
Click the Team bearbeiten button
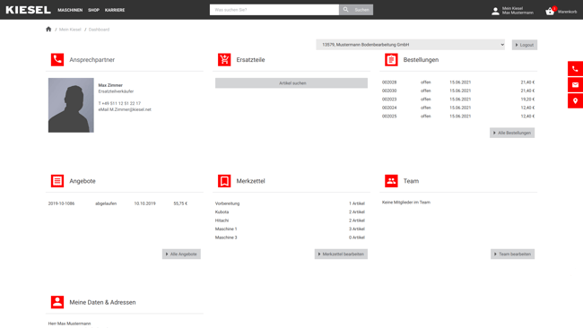[x=512, y=255]
